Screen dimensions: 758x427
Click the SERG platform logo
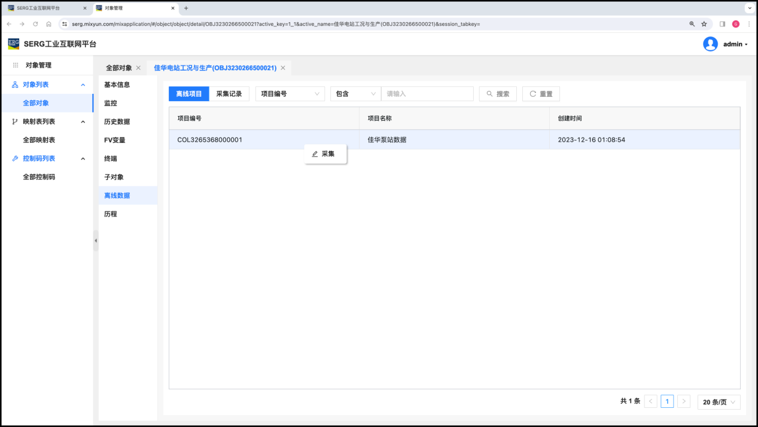pyautogui.click(x=13, y=44)
